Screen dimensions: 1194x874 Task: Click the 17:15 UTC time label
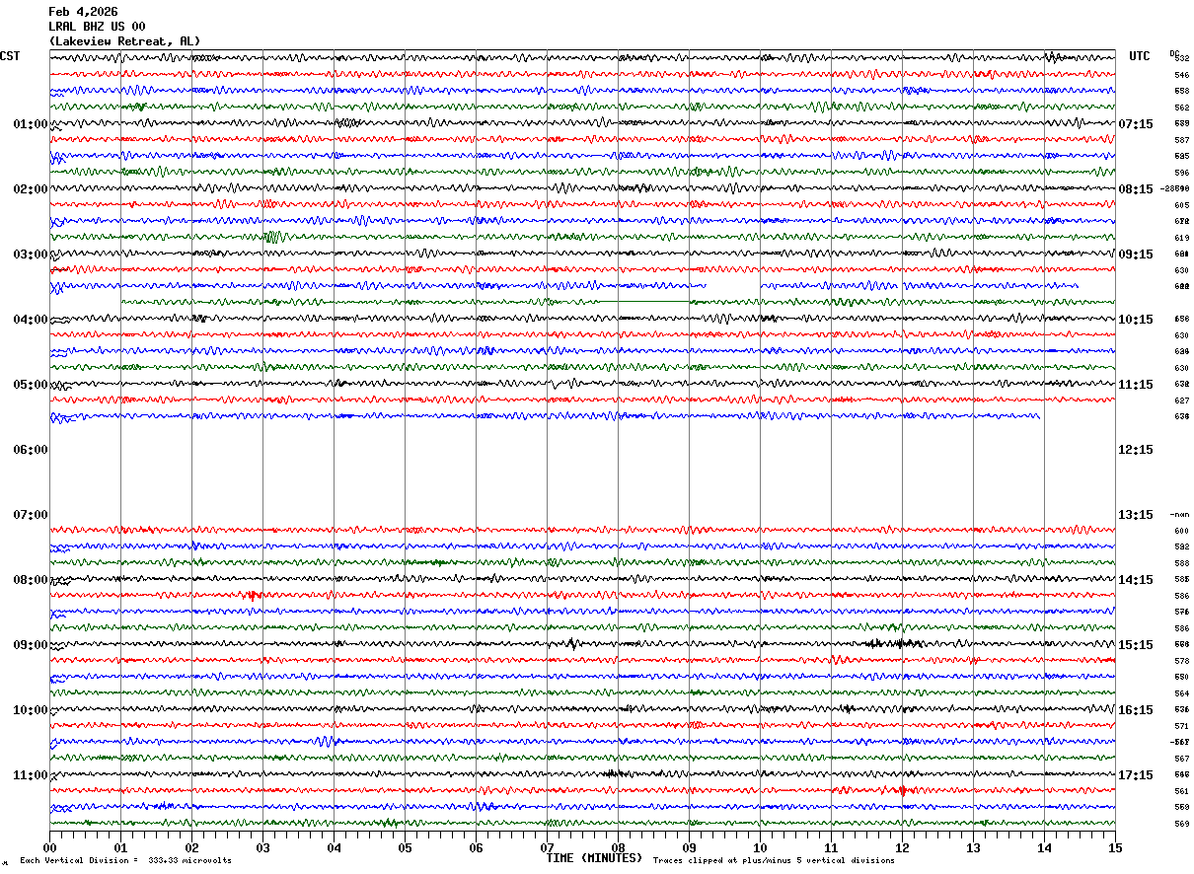[1136, 775]
